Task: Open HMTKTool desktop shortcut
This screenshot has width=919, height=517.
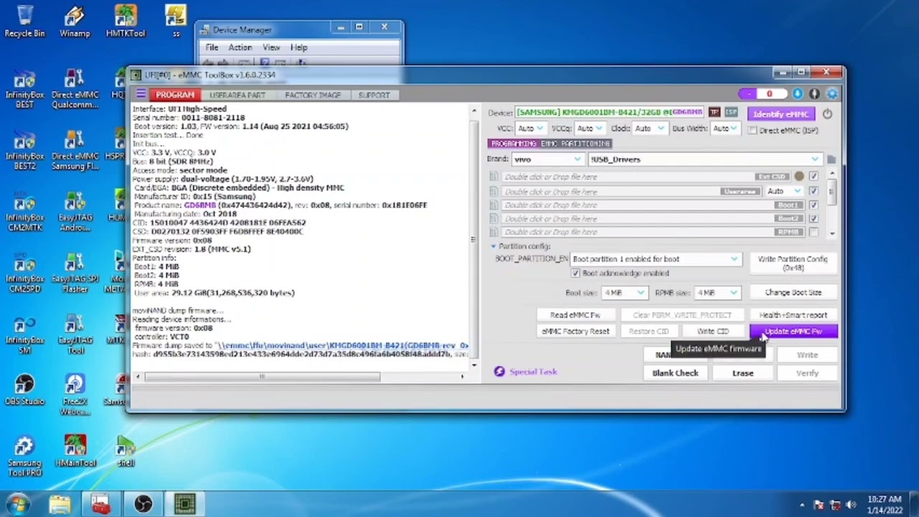Action: pos(125,22)
